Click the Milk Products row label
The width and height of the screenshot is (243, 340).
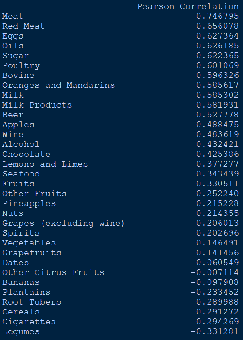pos(37,105)
